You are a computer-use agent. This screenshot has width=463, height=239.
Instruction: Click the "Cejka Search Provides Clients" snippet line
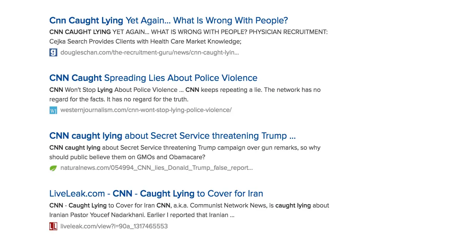pyautogui.click(x=145, y=41)
